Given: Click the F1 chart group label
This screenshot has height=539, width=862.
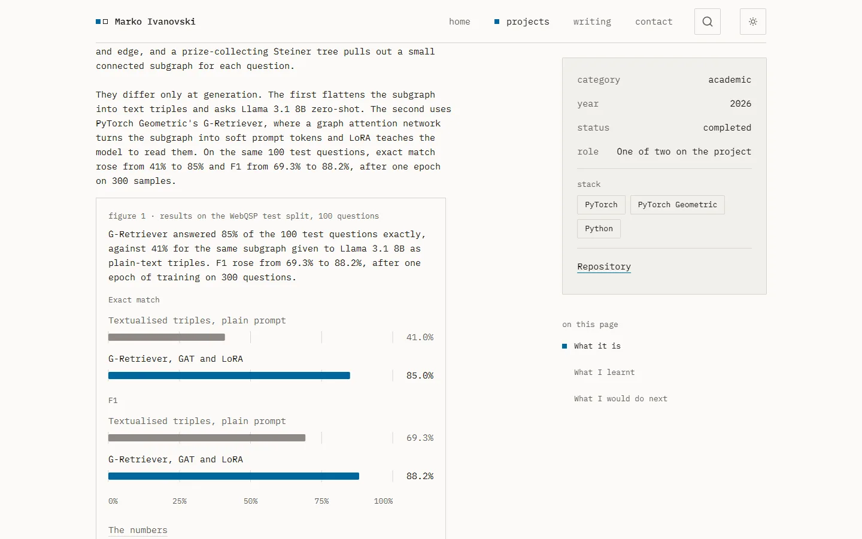Looking at the screenshot, I should (x=113, y=401).
